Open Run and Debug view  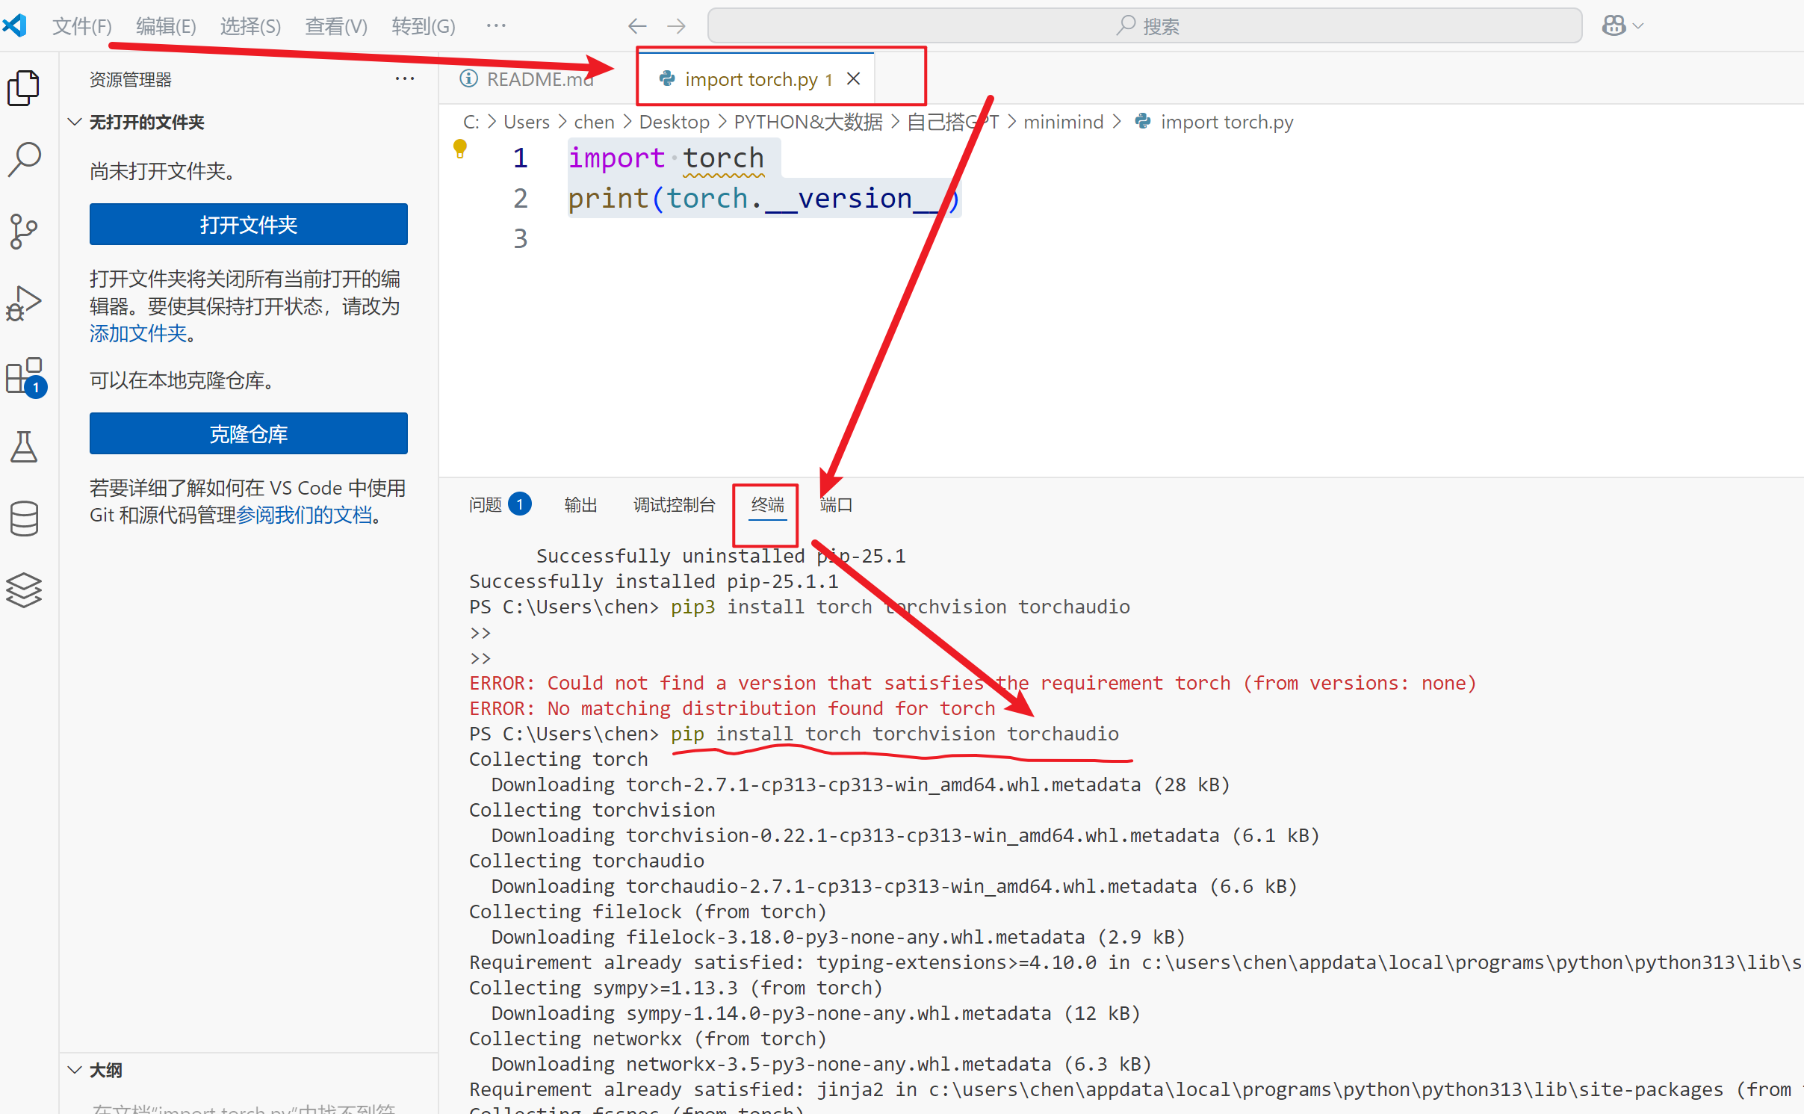pyautogui.click(x=24, y=303)
